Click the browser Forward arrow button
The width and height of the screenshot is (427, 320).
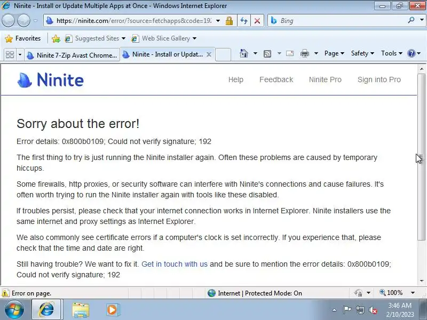click(24, 20)
